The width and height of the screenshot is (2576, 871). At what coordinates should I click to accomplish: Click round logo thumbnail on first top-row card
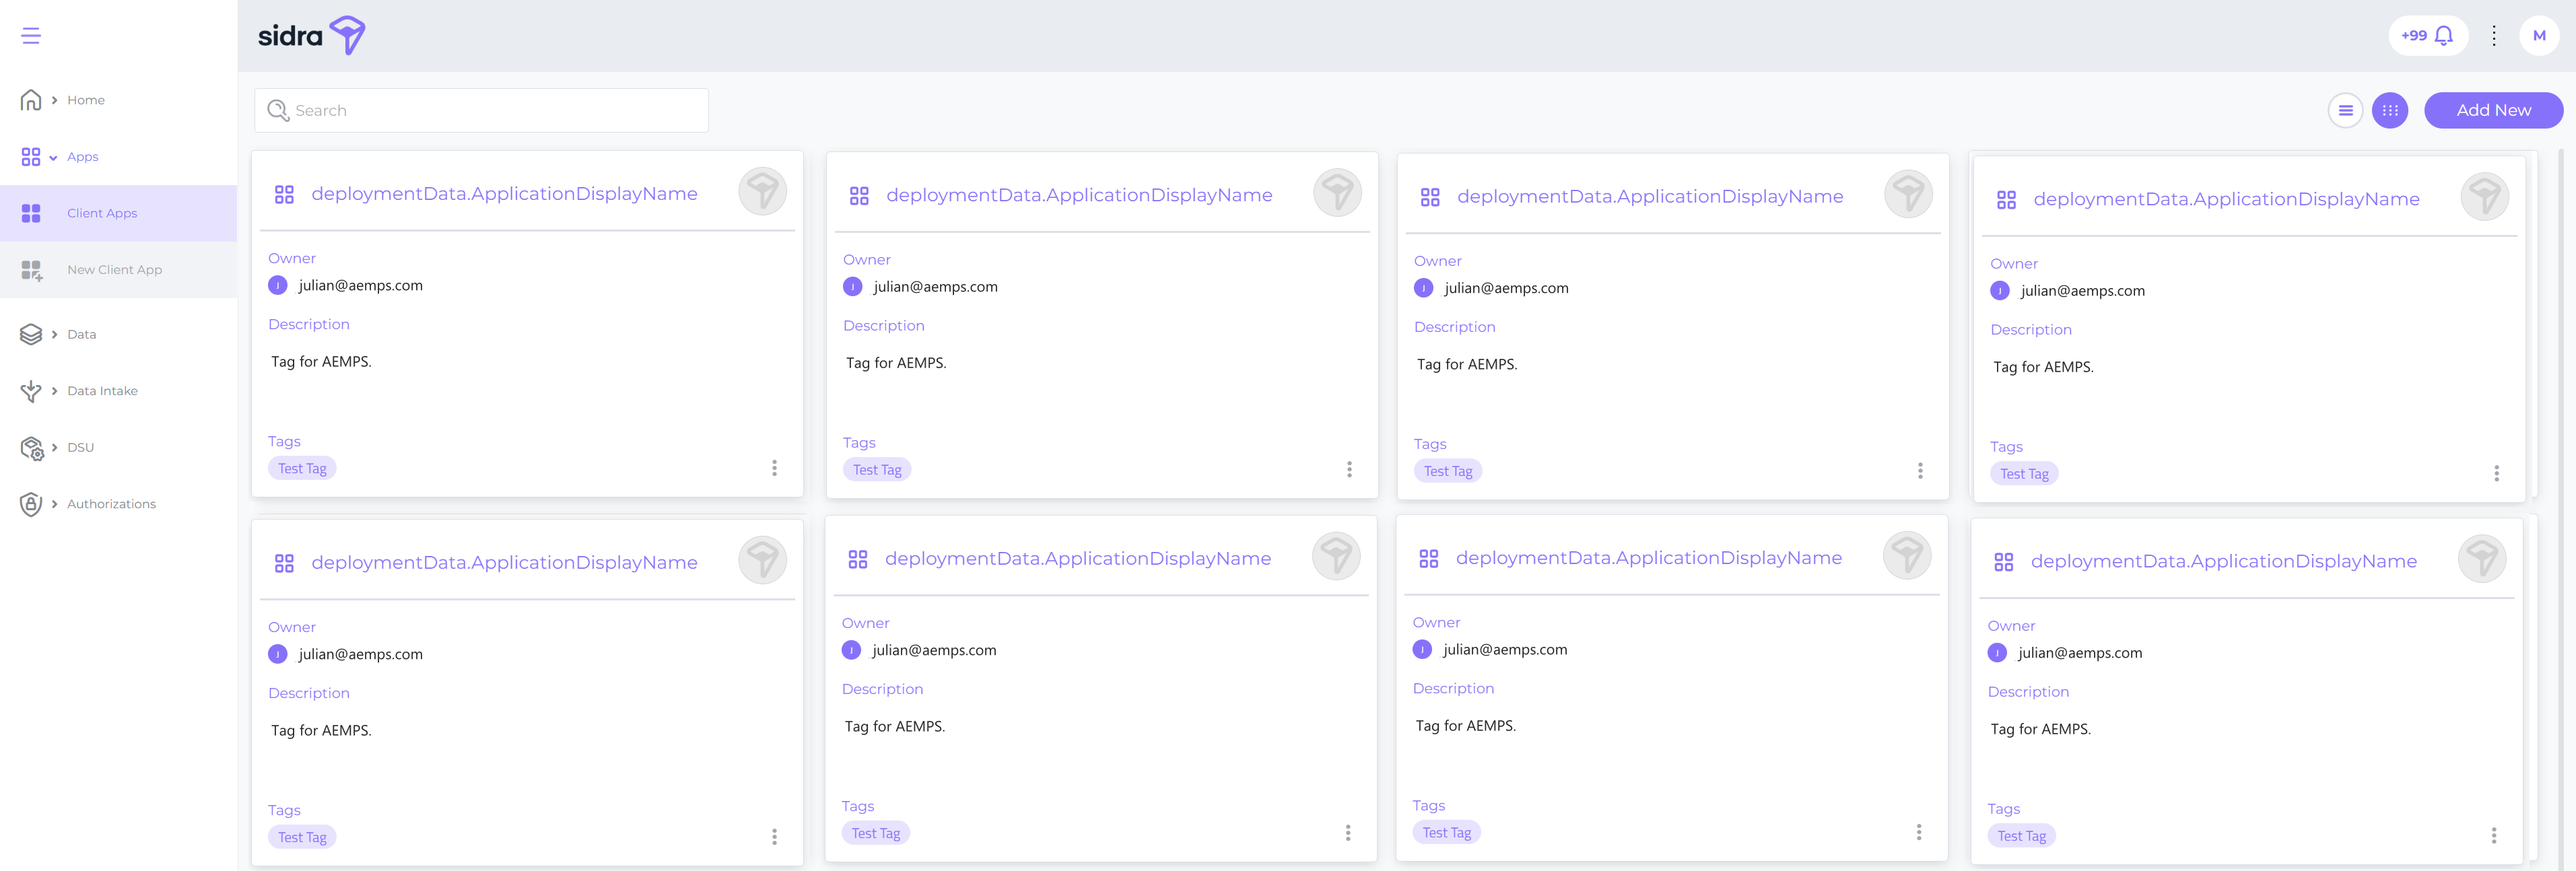tap(763, 191)
